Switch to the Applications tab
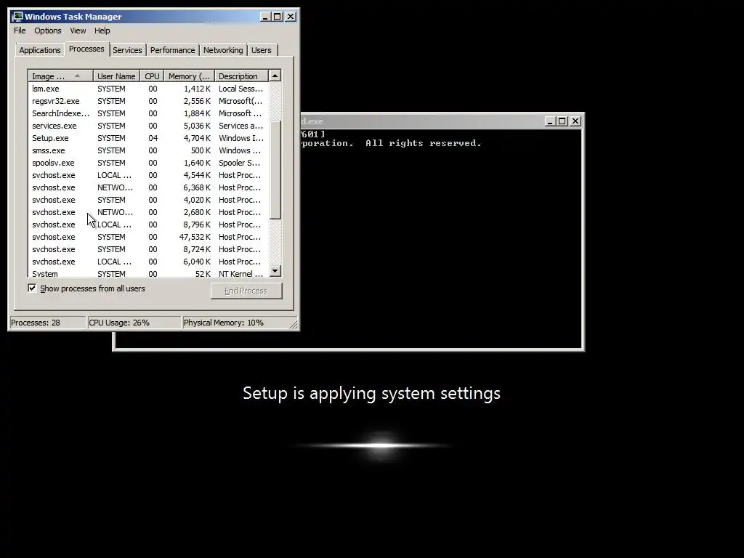Viewport: 744px width, 558px height. point(40,50)
